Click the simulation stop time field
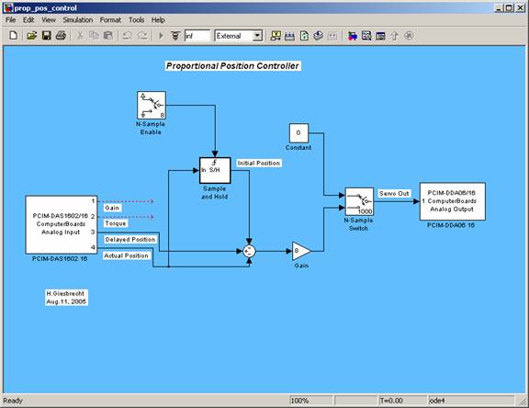Viewport: 529px width, 408px height. tap(197, 36)
